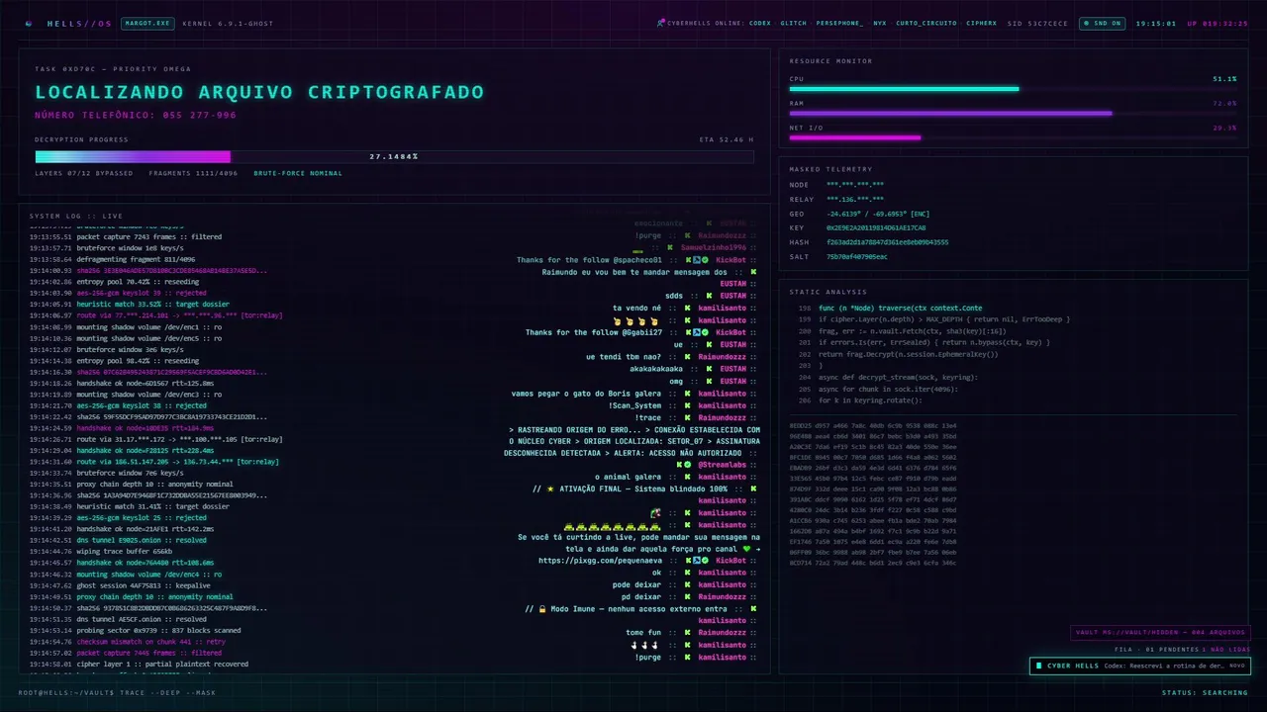The image size is (1267, 712).
Task: Click the icon beside CYBERHELLS ONLINE
Action: click(x=660, y=23)
